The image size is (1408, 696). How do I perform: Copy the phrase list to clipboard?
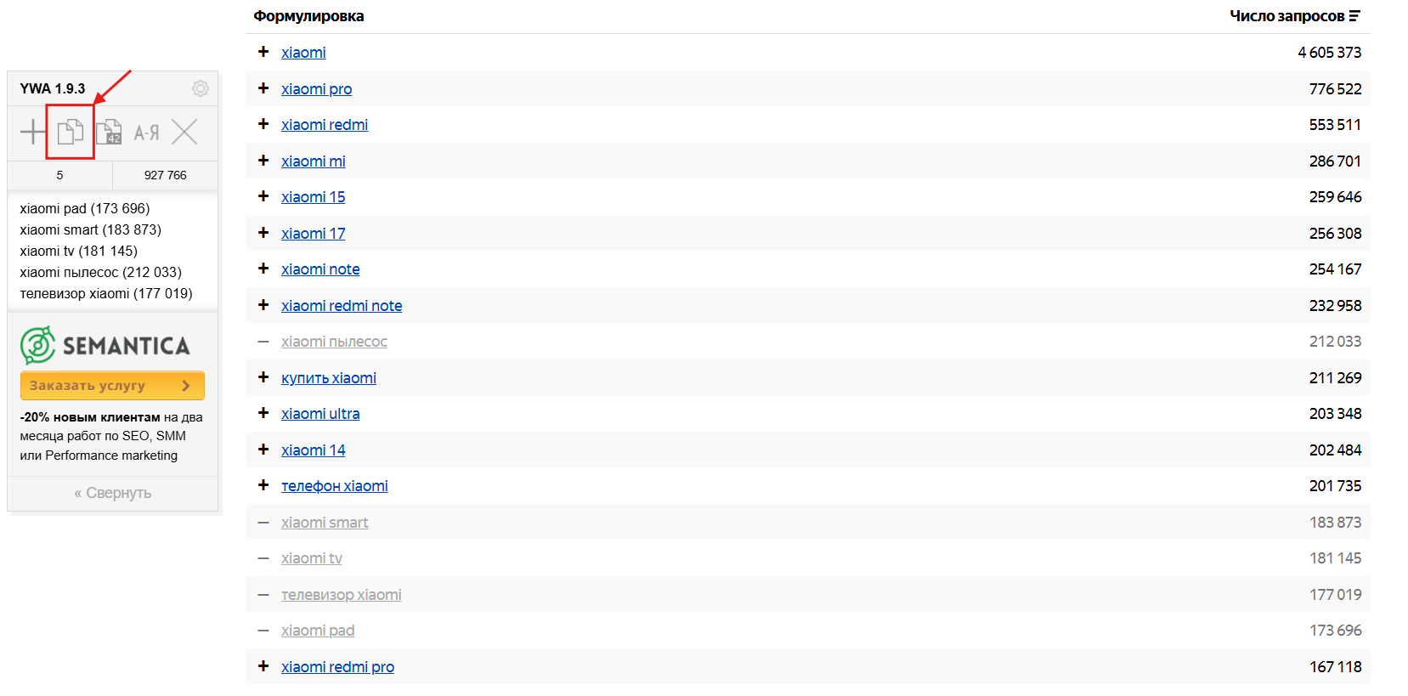pyautogui.click(x=71, y=132)
